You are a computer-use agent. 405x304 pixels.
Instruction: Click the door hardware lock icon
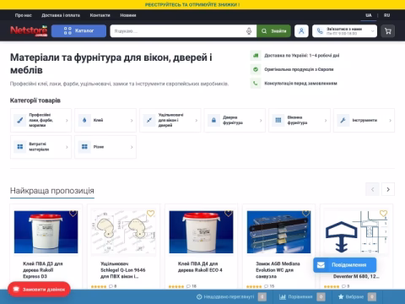[213, 120]
